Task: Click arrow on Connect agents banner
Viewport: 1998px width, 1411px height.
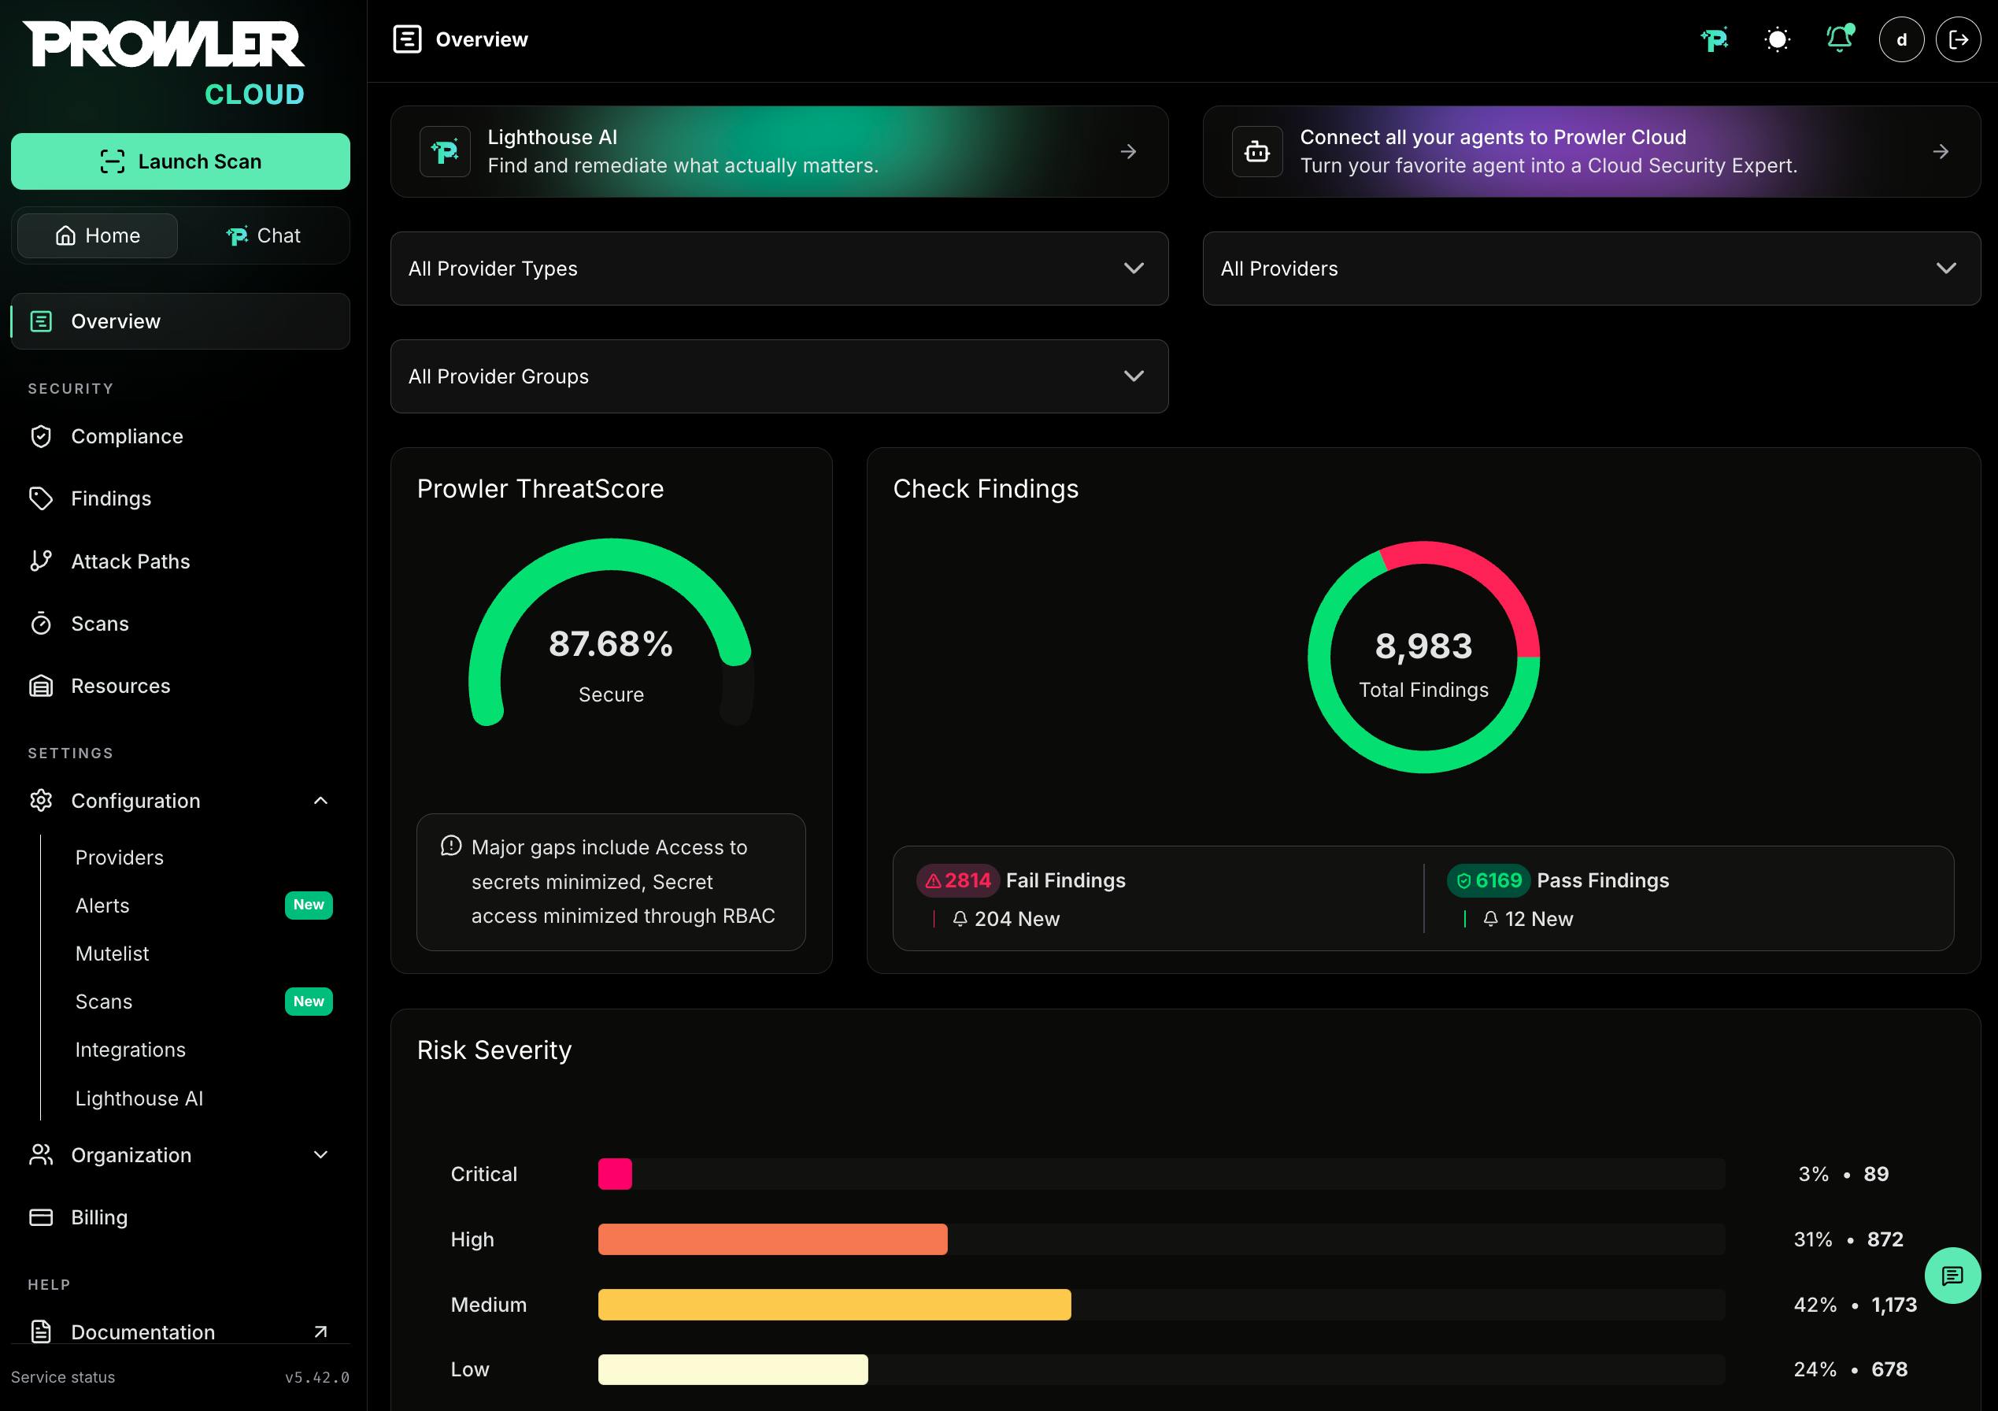Action: pos(1941,151)
